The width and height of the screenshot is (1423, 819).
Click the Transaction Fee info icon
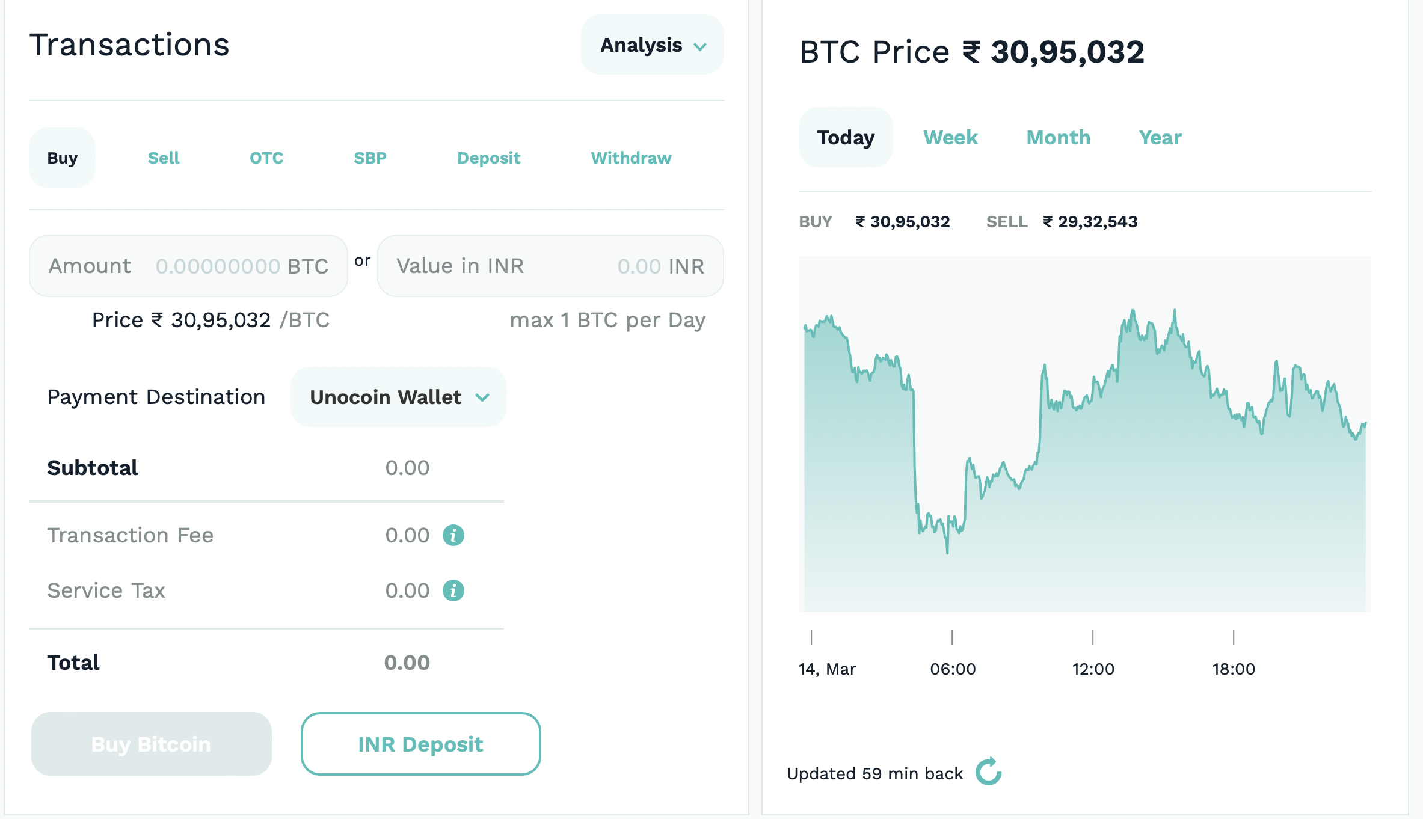[453, 535]
